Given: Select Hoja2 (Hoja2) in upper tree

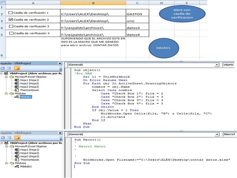Looking at the screenshot, I should [29, 83].
